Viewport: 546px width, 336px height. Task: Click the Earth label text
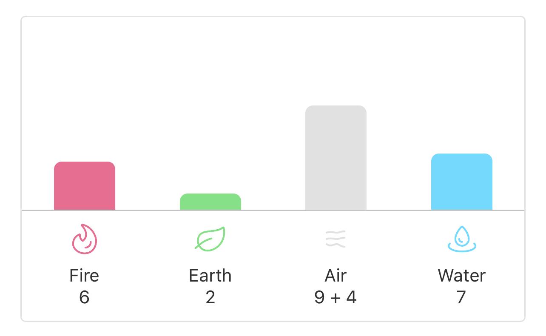tap(210, 276)
